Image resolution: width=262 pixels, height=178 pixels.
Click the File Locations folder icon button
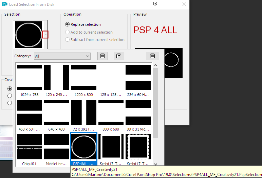coord(118,56)
